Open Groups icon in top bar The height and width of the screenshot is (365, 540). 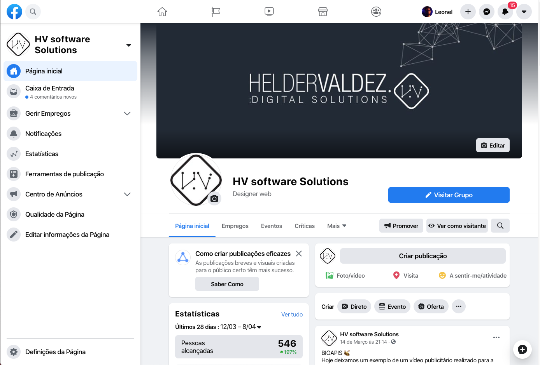coord(376,12)
